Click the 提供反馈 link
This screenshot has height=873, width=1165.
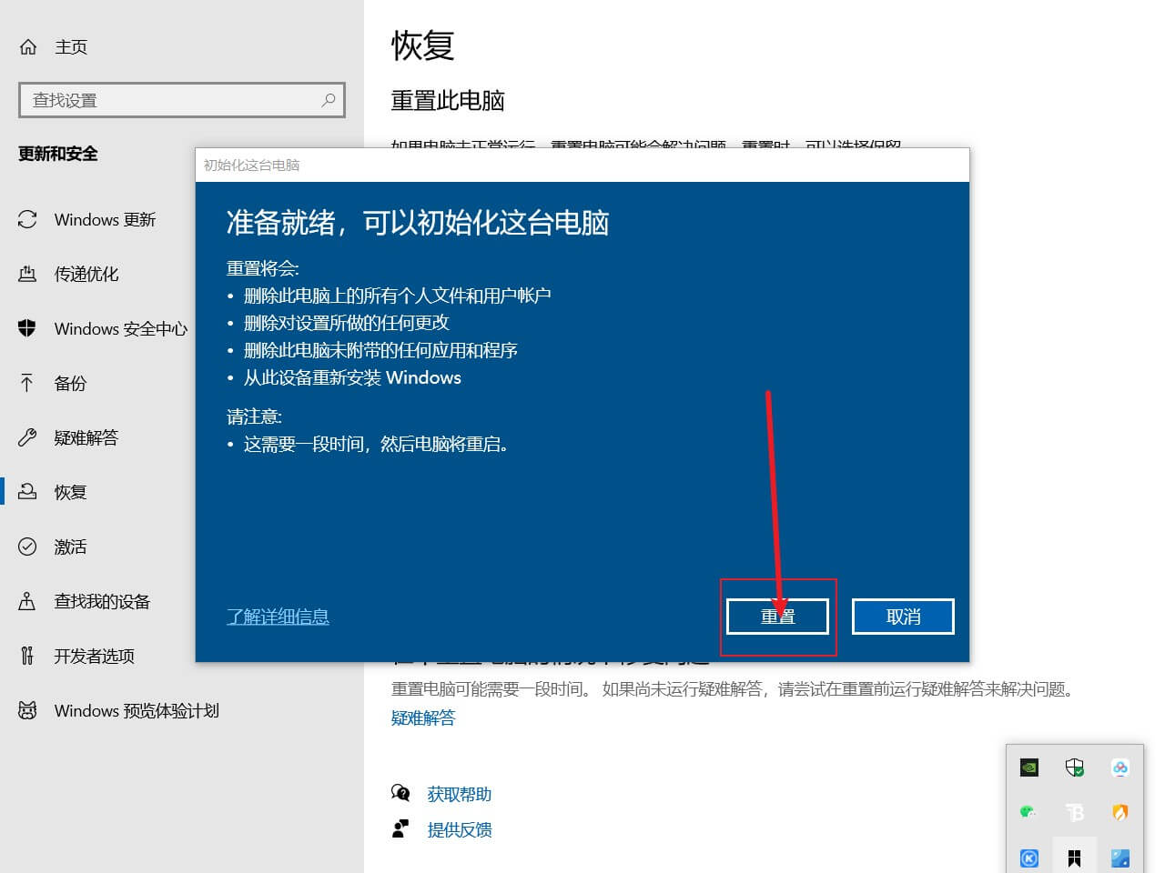[x=460, y=830]
